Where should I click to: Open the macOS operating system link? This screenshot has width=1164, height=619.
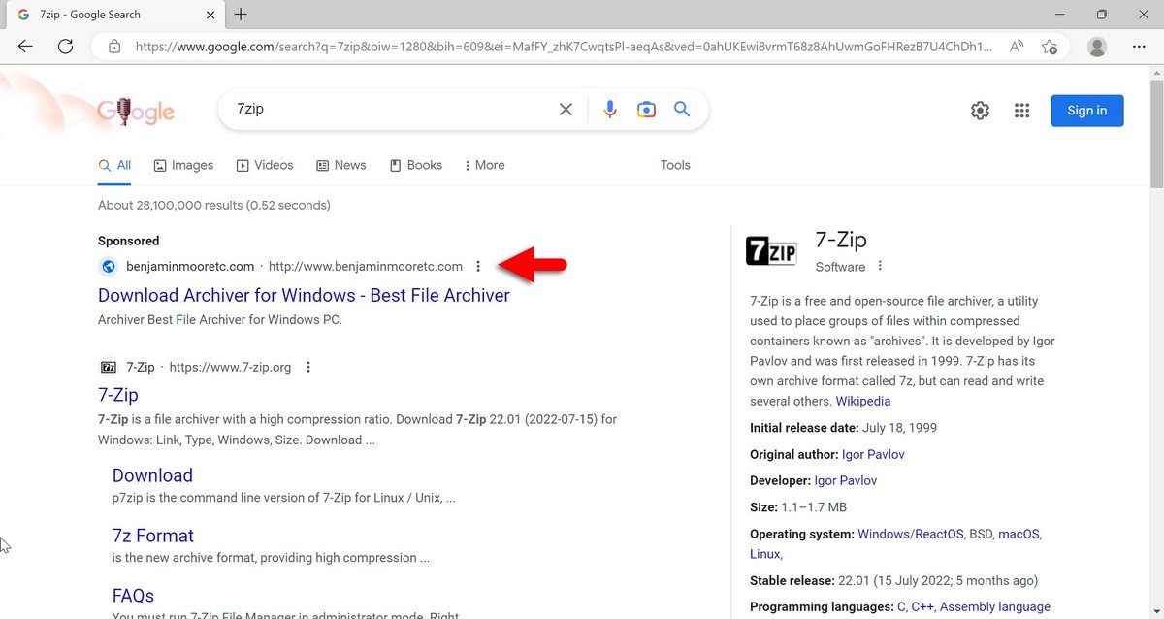tap(1018, 534)
